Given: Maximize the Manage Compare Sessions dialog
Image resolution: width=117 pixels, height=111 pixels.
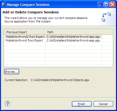Looking at the screenshot, I should tap(106, 5).
